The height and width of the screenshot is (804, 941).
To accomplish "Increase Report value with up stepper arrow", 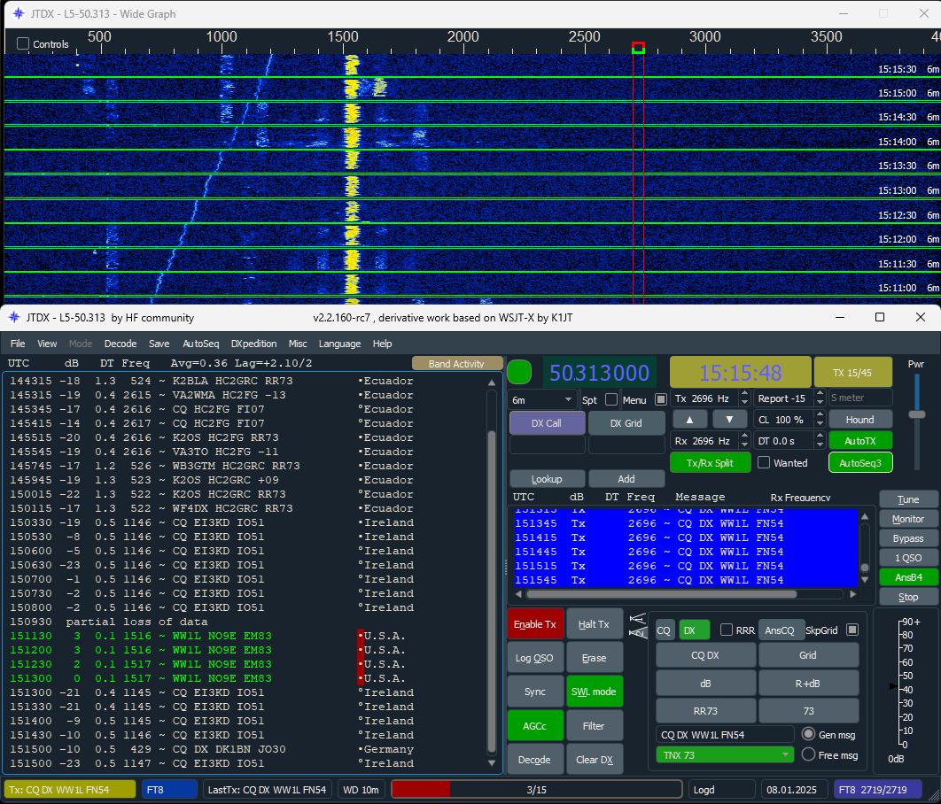I will click(x=820, y=394).
